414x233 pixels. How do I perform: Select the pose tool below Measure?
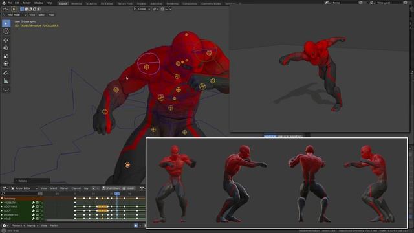click(x=6, y=90)
